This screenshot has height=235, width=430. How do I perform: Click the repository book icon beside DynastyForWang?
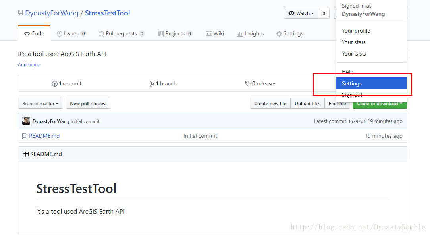[x=20, y=13]
